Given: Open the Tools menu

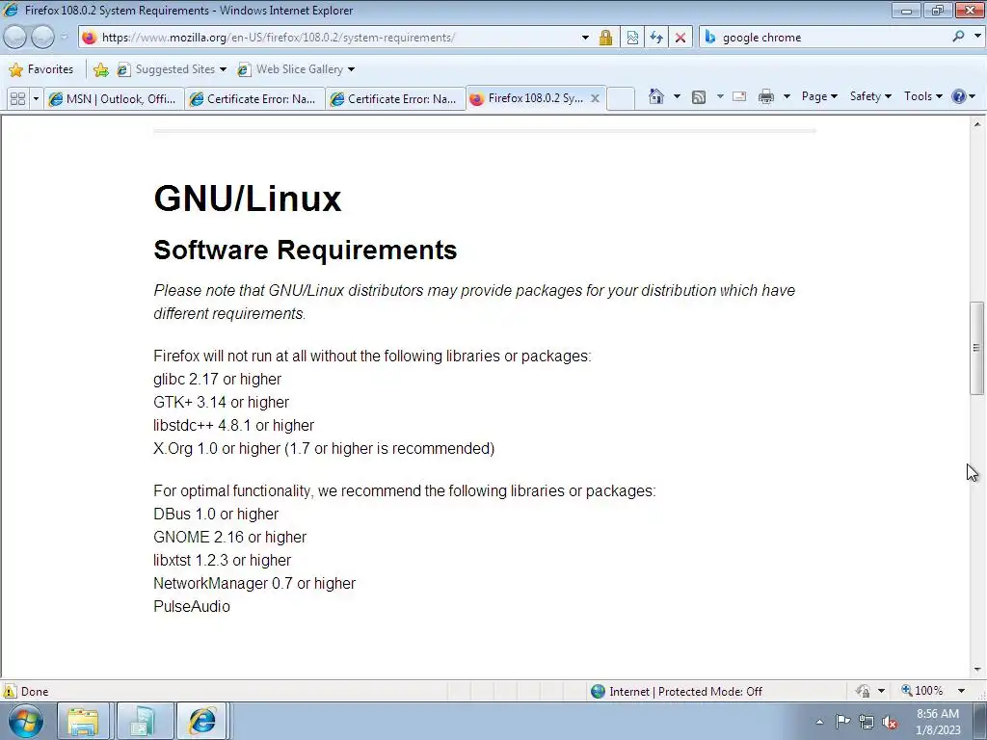Looking at the screenshot, I should [922, 96].
